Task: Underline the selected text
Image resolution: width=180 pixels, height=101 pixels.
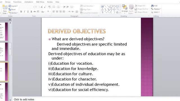Action: [x=28, y=12]
